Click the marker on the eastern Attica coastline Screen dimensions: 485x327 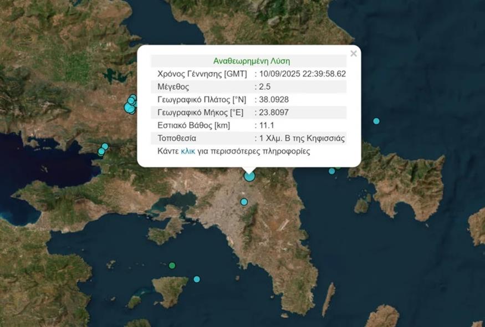[x=332, y=171]
